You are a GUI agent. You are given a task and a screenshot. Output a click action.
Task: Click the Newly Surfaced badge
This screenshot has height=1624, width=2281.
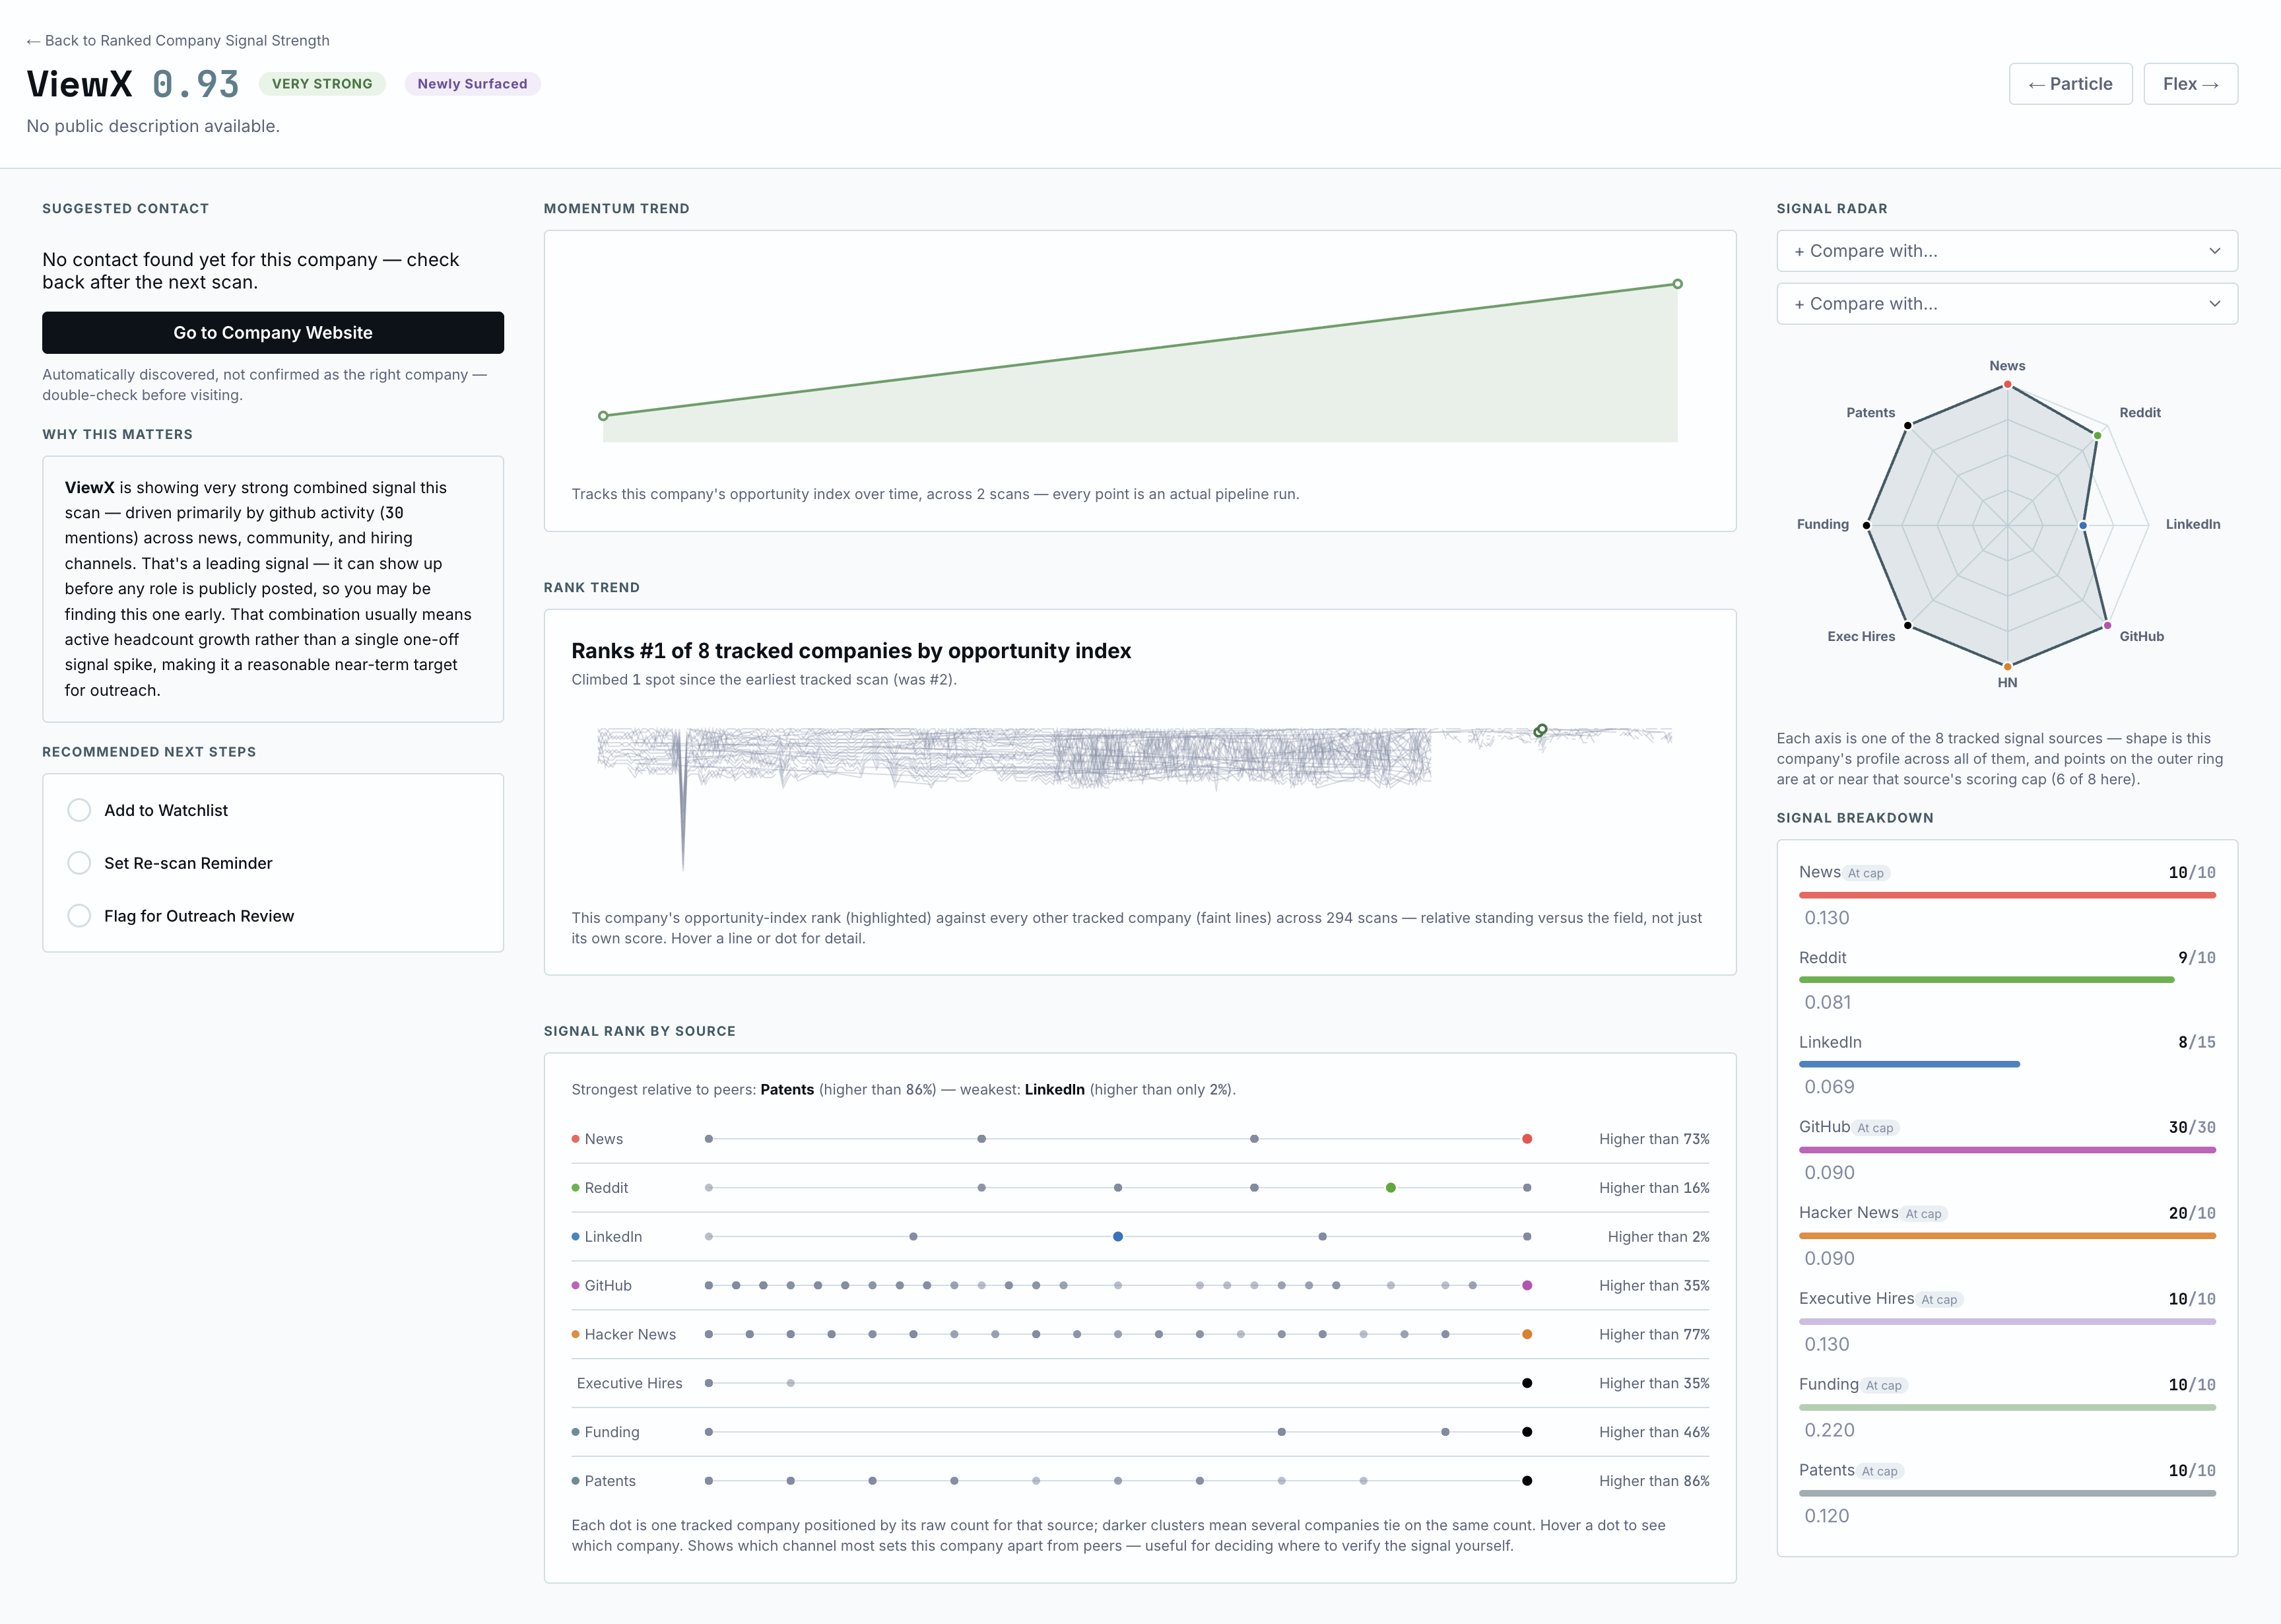click(x=472, y=84)
